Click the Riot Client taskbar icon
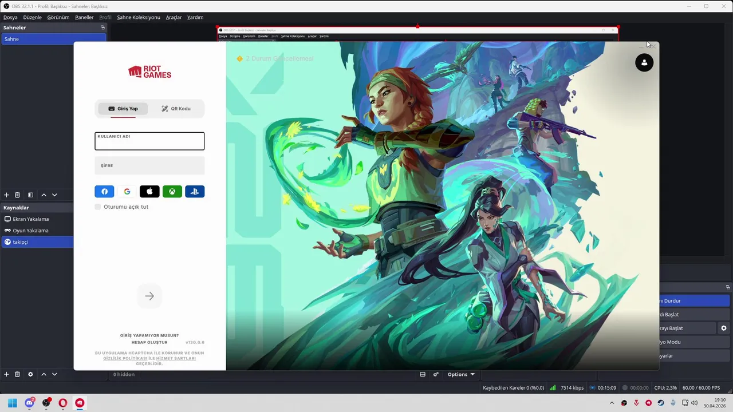 coord(80,403)
